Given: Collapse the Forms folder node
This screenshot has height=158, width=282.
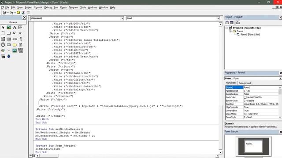Looking at the screenshot, I should coord(230,31).
